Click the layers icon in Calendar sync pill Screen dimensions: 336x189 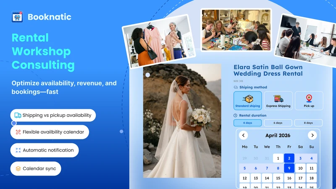pyautogui.click(x=18, y=169)
